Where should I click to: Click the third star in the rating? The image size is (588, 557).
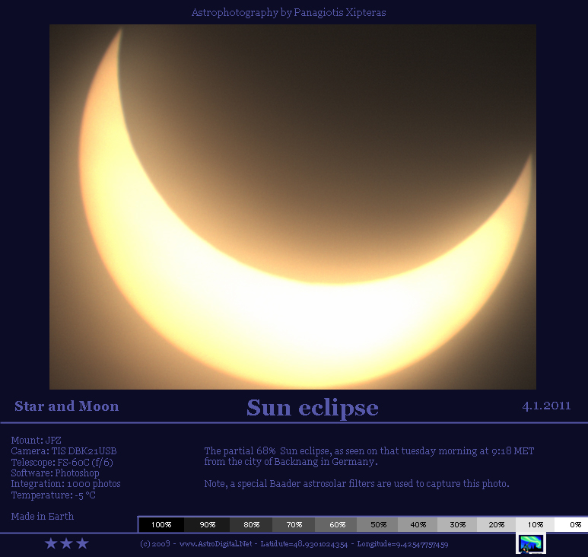[x=82, y=543]
